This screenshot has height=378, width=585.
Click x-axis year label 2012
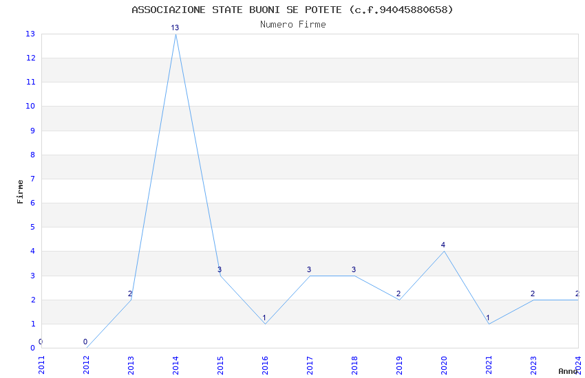point(86,365)
